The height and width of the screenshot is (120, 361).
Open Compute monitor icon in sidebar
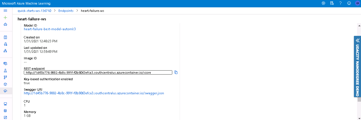pos(5,104)
